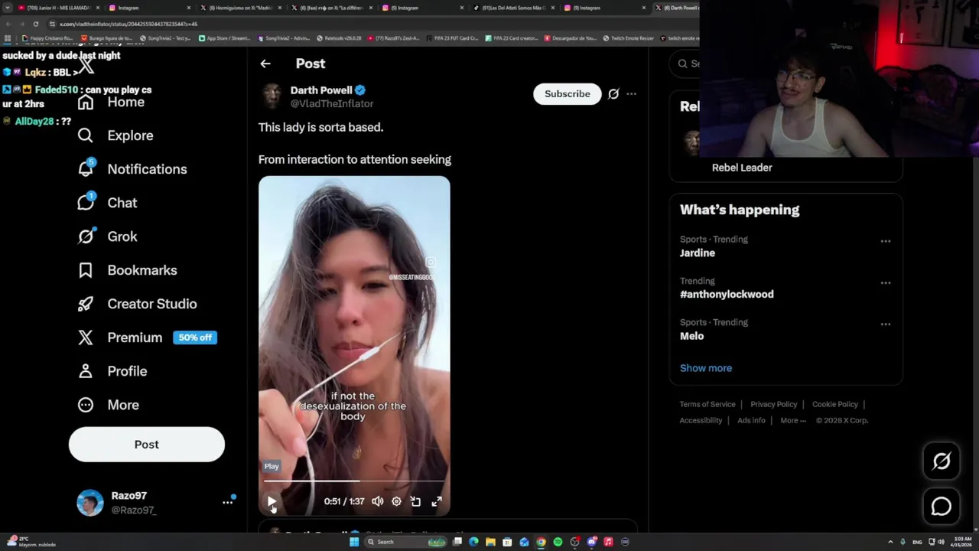979x551 pixels.
Task: Open Profile in X sidebar
Action: (112, 371)
